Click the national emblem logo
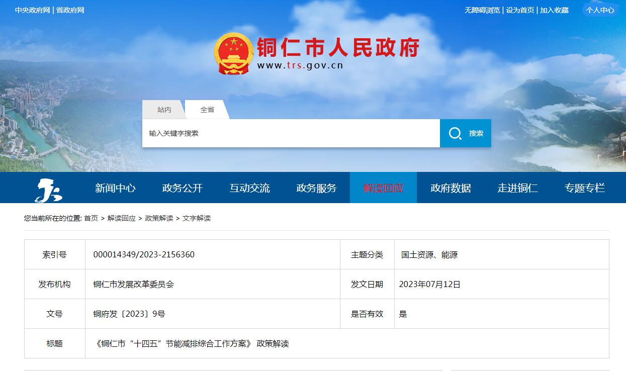Viewport: 626px width, 371px height. click(234, 53)
